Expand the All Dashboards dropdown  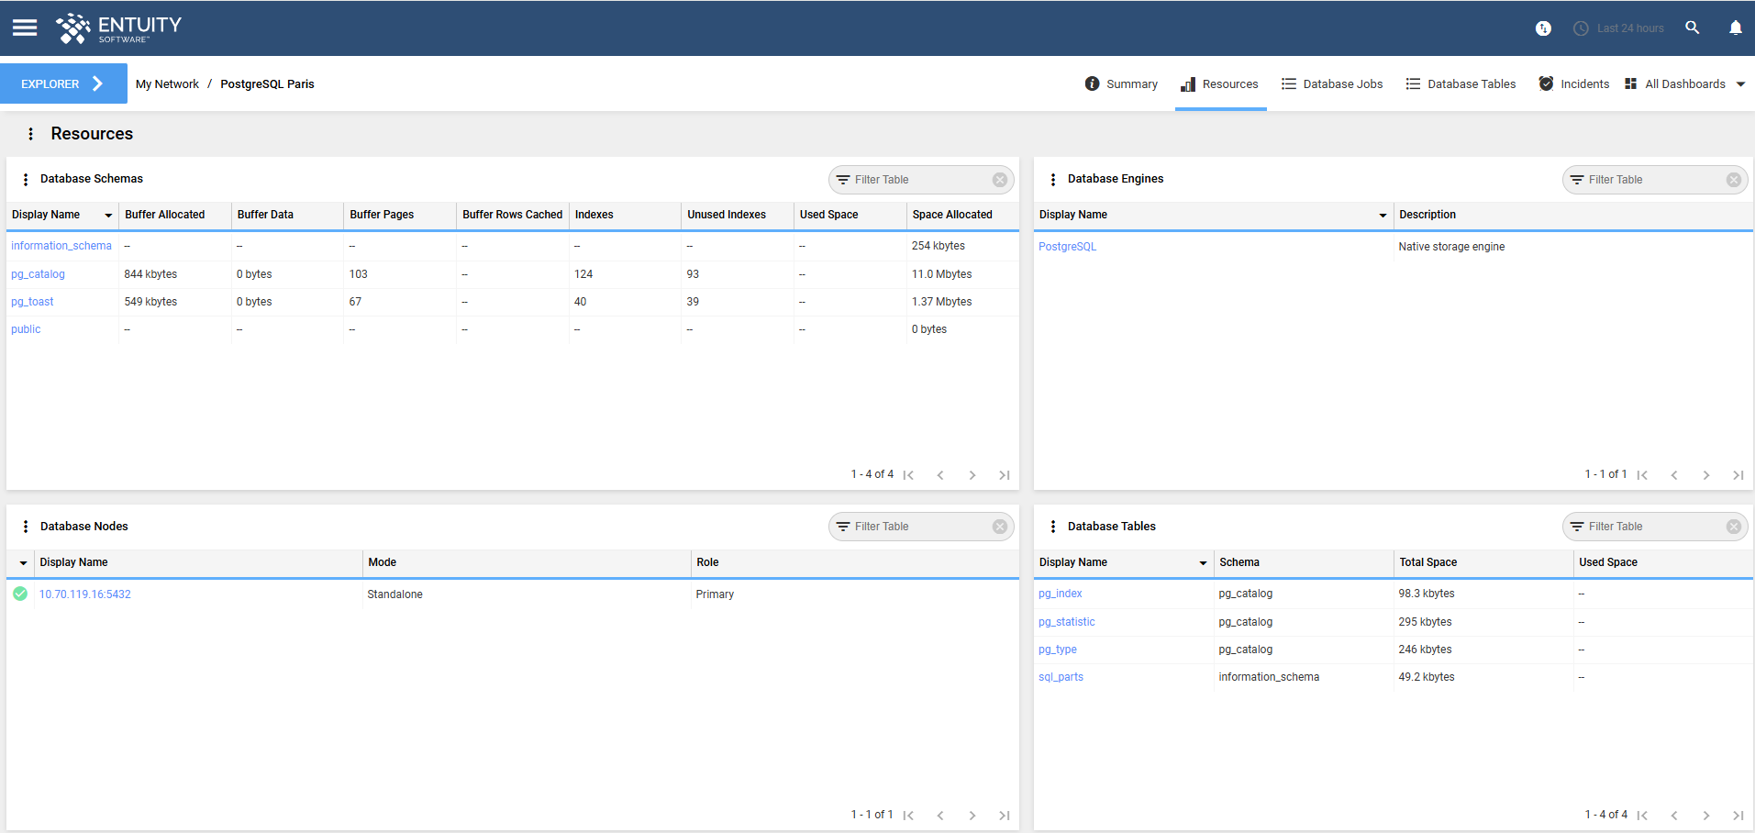(1684, 83)
